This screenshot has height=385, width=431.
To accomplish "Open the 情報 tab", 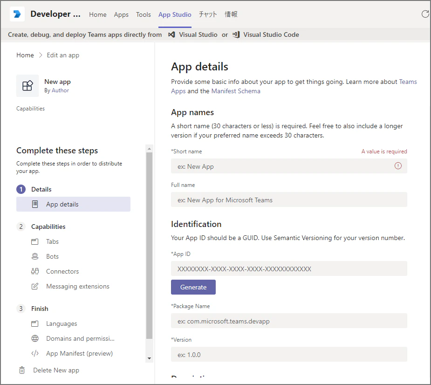I will [231, 14].
